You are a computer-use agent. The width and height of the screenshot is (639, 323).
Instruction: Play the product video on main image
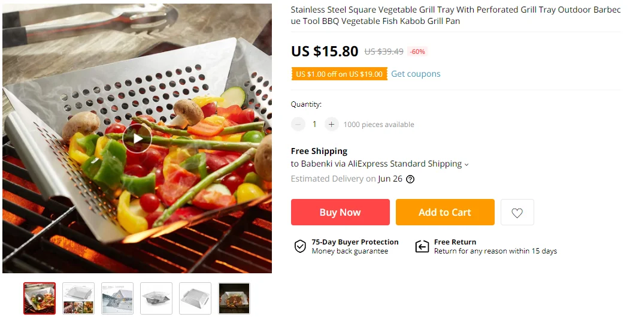point(137,138)
